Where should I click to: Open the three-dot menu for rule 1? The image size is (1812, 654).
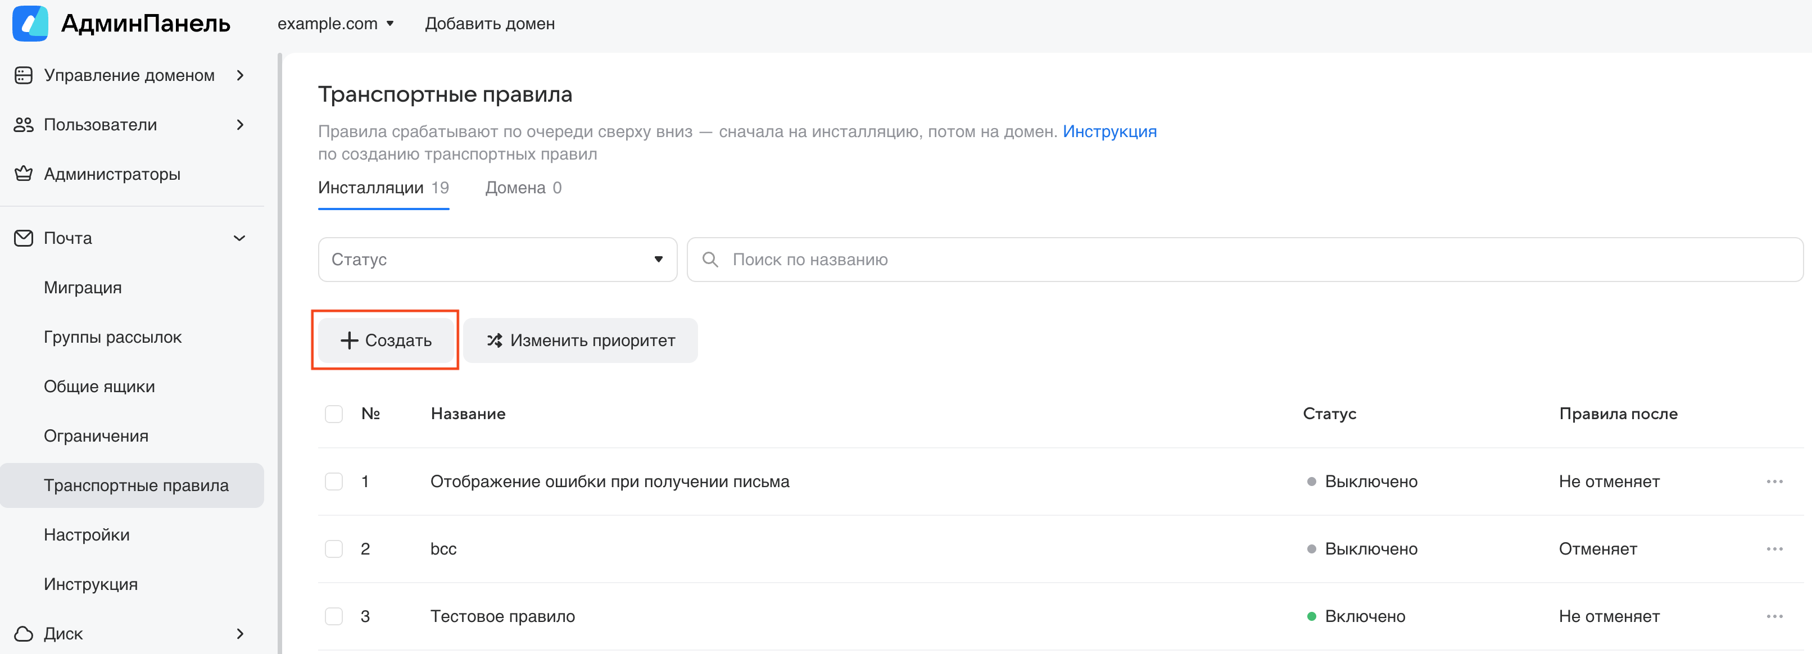1774,482
